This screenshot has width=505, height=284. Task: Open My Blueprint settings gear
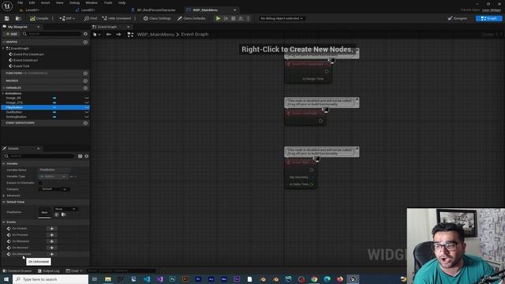click(85, 34)
